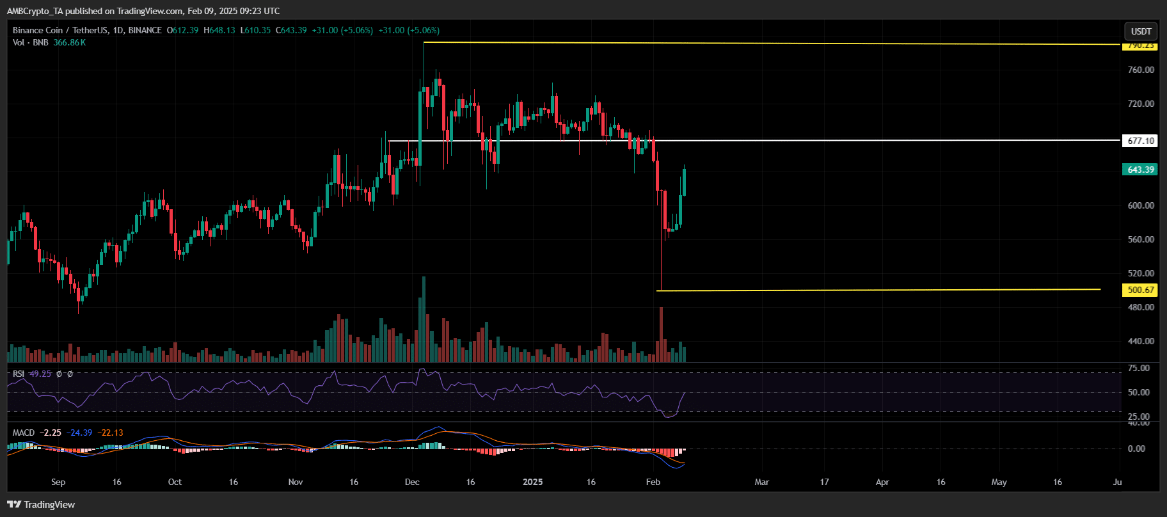
Task: Select the MACD indicator label
Action: click(24, 433)
